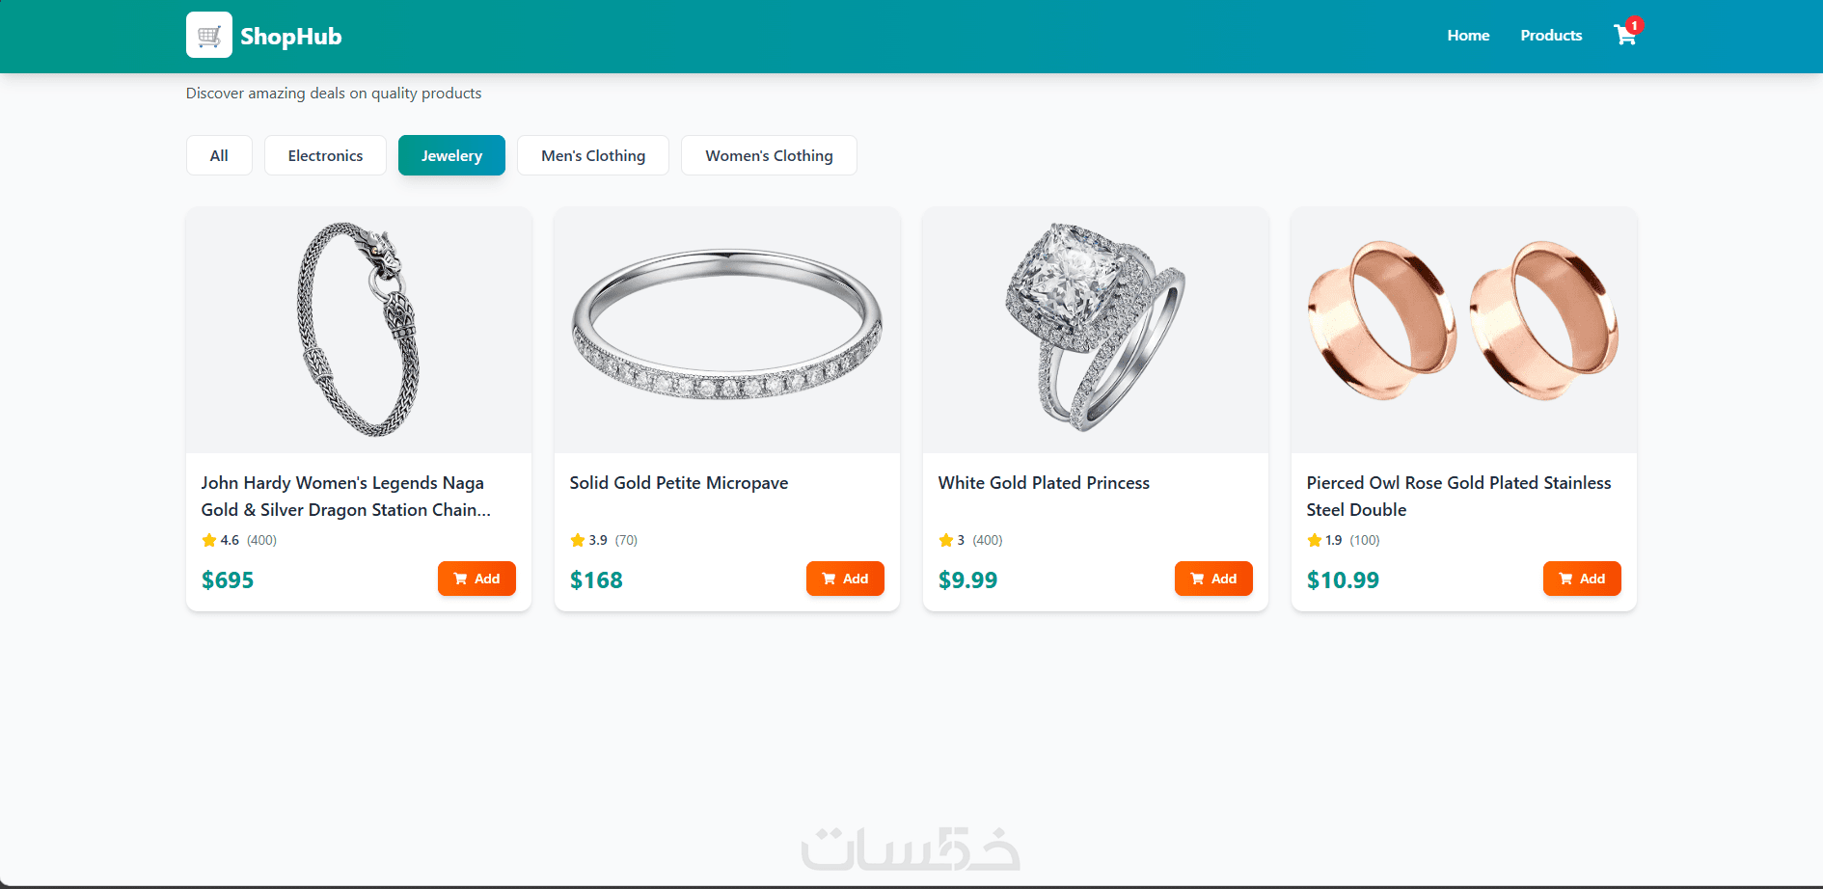Select the All category filter
Viewport: 1823px width, 889px height.
(x=219, y=155)
